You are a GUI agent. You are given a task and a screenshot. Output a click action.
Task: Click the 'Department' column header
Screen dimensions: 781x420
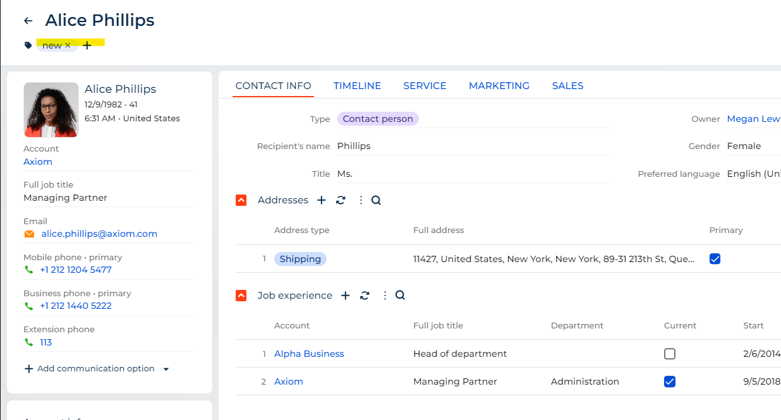tap(577, 326)
